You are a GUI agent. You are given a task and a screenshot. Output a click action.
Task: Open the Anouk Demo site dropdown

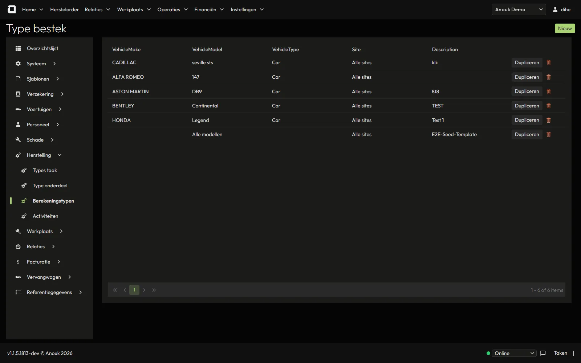[x=519, y=9]
